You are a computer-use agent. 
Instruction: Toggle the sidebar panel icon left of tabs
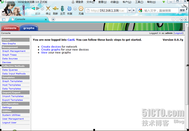click(x=4, y=19)
